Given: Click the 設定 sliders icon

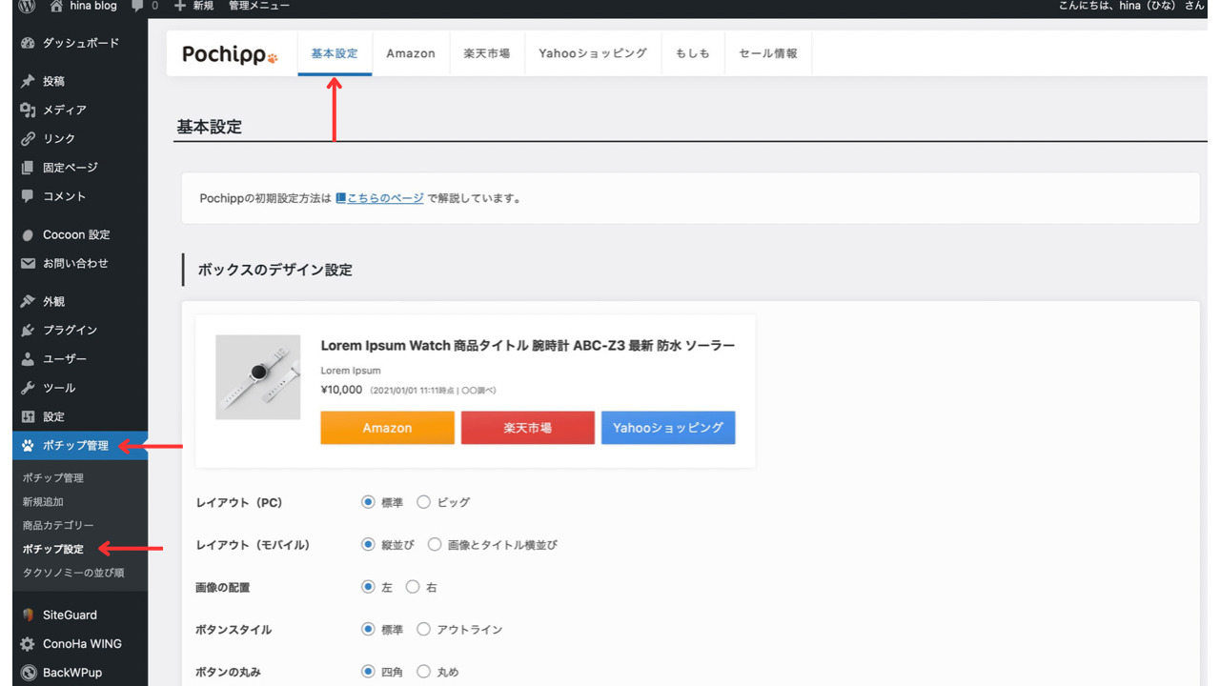Looking at the screenshot, I should click(x=28, y=416).
